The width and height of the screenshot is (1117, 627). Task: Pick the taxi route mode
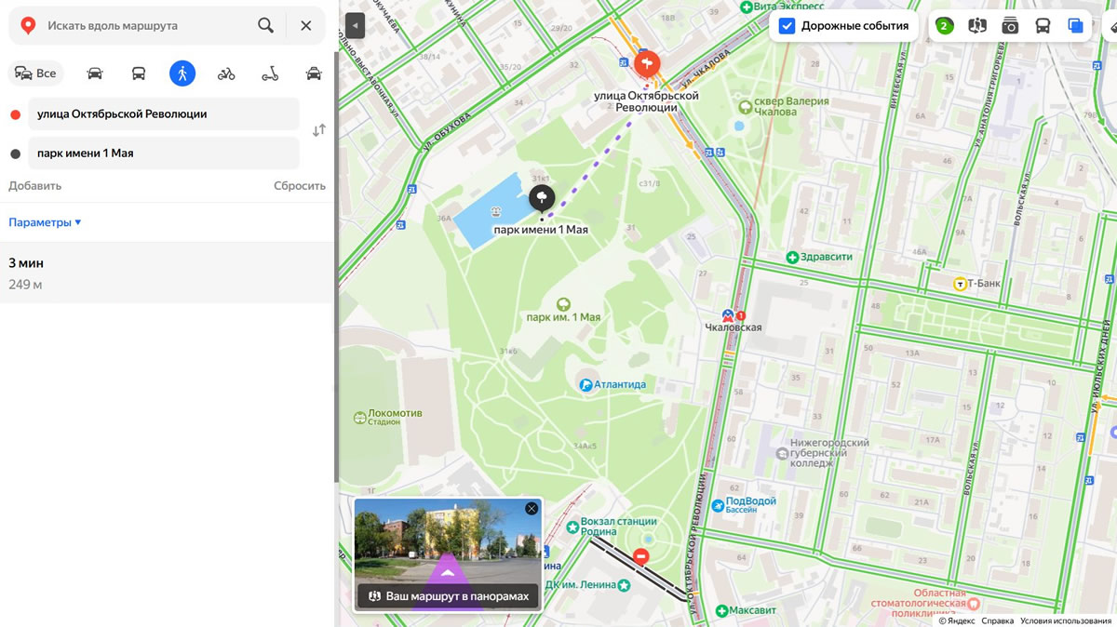(x=314, y=73)
